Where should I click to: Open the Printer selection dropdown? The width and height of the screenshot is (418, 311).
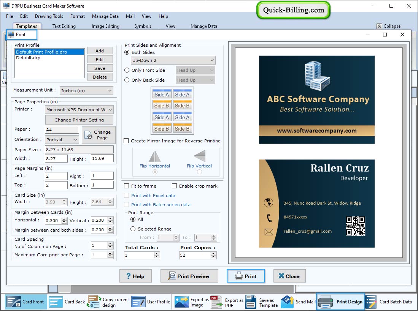[x=79, y=110]
